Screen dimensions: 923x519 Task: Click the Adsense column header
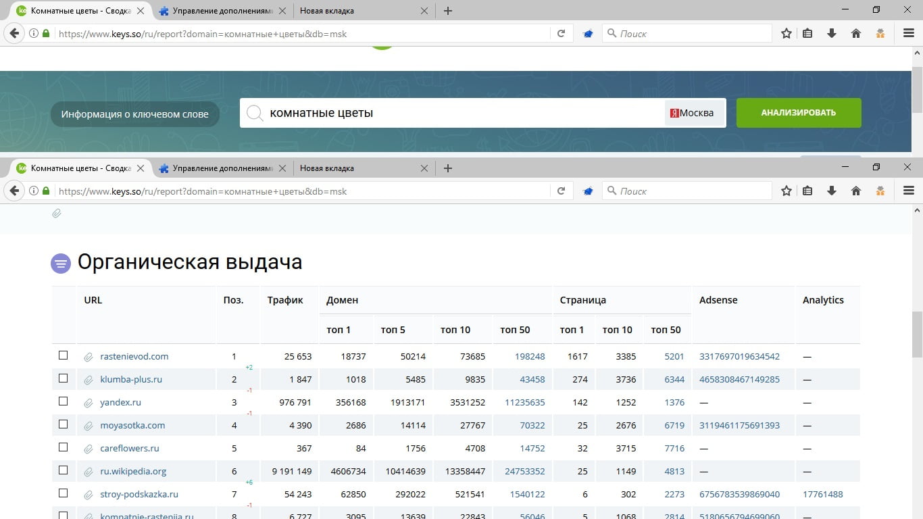[718, 300]
